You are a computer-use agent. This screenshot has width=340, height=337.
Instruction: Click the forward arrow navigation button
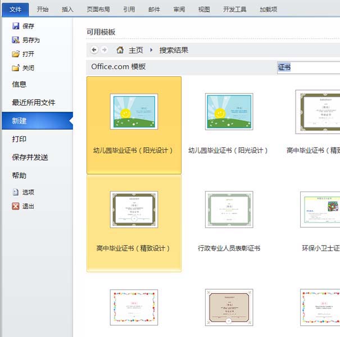click(105, 50)
